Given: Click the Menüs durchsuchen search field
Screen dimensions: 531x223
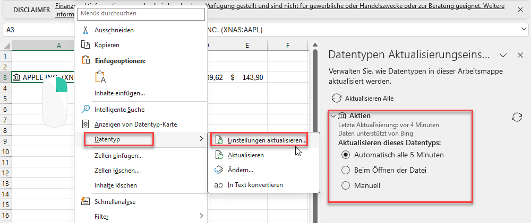Looking at the screenshot, I should (141, 14).
